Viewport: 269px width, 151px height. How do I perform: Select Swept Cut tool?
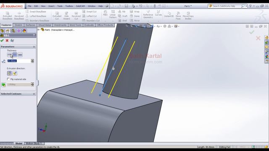point(90,11)
